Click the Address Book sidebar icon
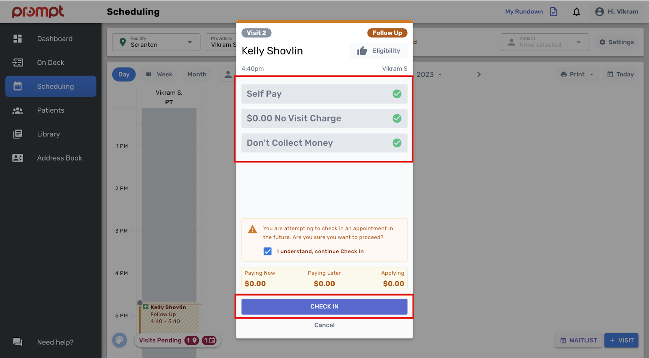The image size is (649, 358). coord(18,158)
